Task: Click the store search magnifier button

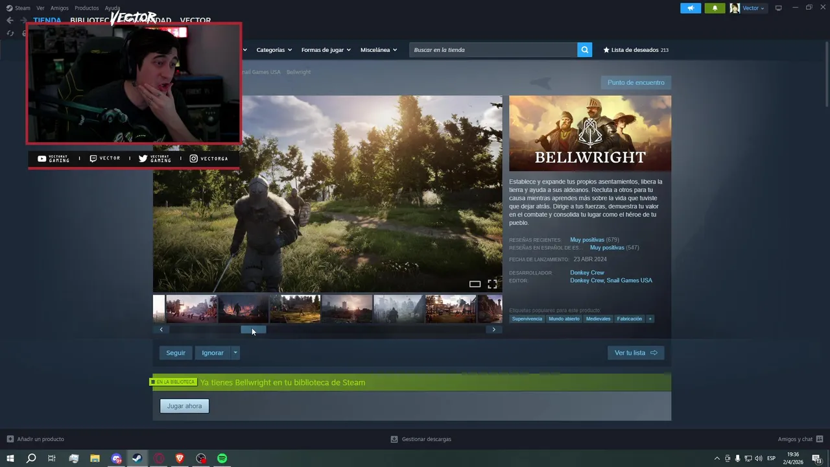Action: click(x=585, y=50)
